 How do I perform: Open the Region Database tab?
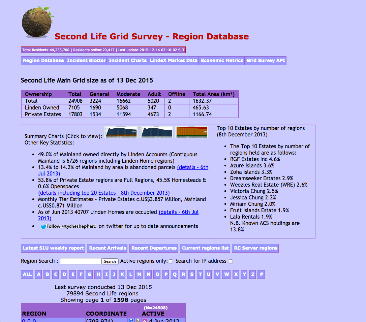[x=43, y=61]
